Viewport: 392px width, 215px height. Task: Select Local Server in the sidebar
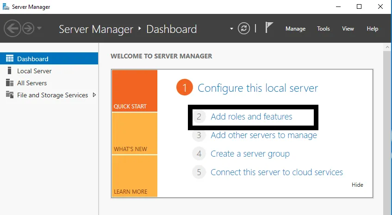[x=49, y=71]
